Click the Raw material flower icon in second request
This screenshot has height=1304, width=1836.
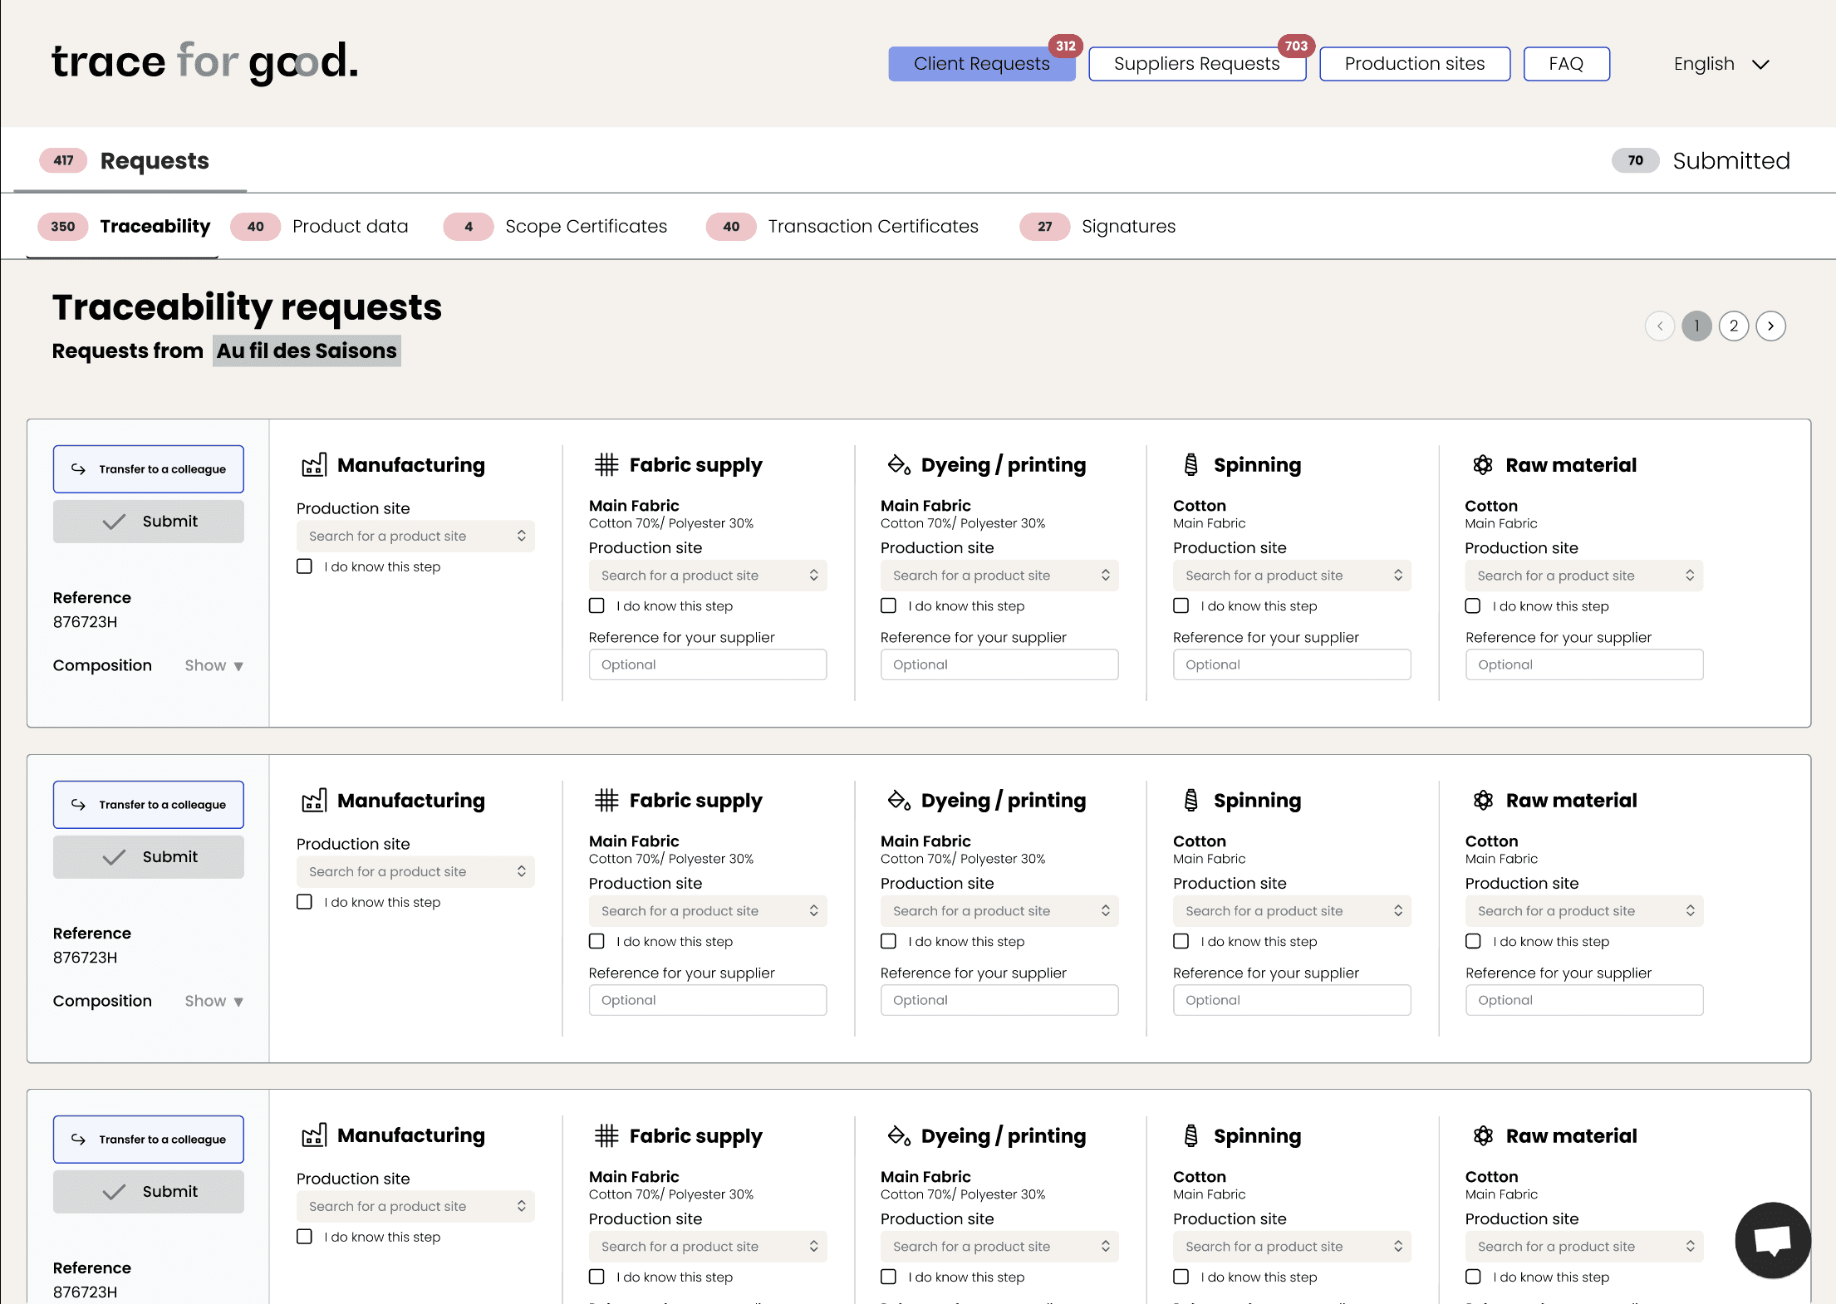1483,801
